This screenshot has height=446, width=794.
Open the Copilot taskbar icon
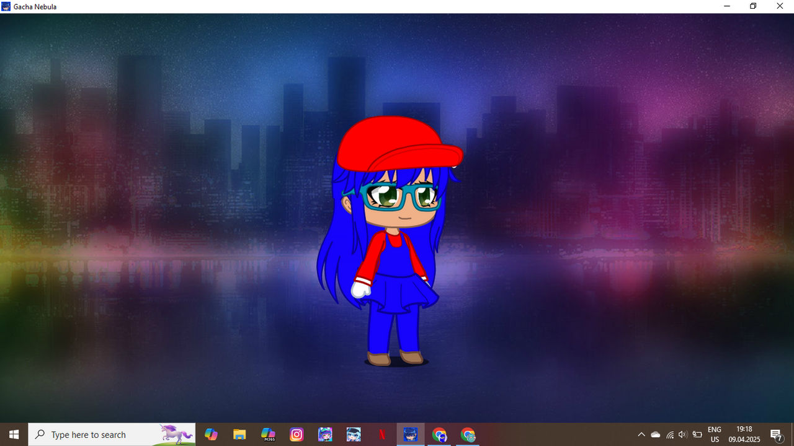point(211,435)
